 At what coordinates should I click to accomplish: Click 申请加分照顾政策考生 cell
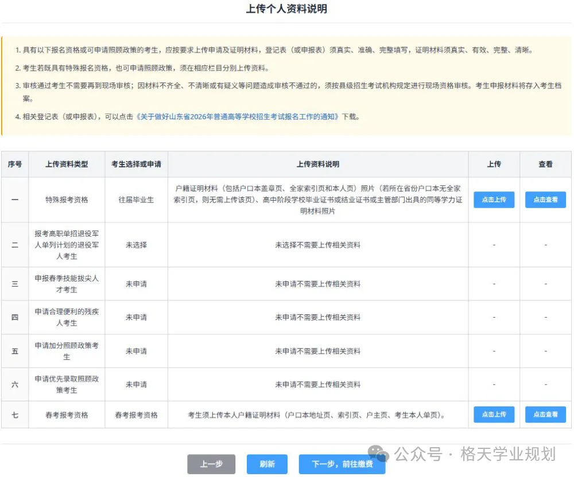tap(67, 351)
